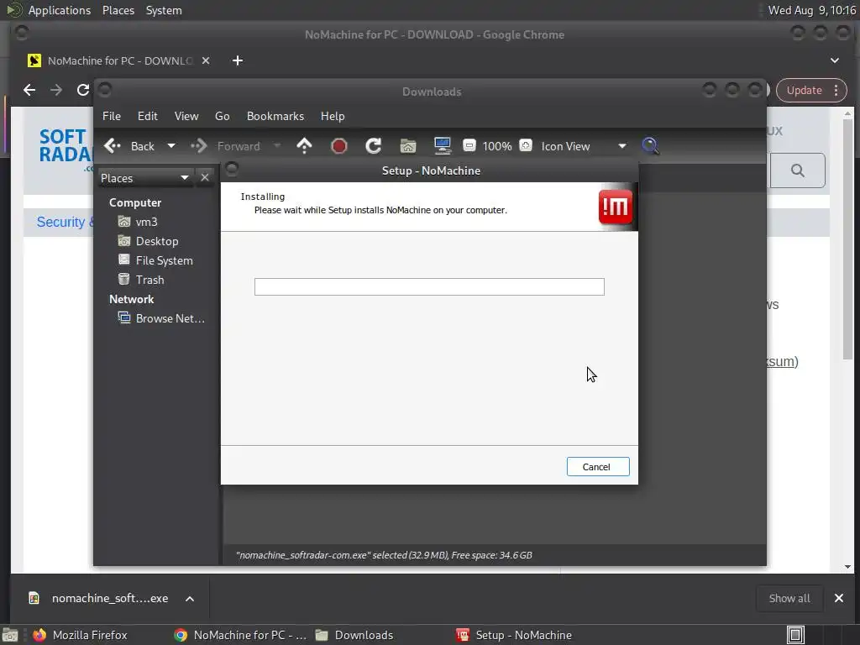Click the clock showing Wed Aug 9
This screenshot has height=645, width=860.
coord(812,10)
